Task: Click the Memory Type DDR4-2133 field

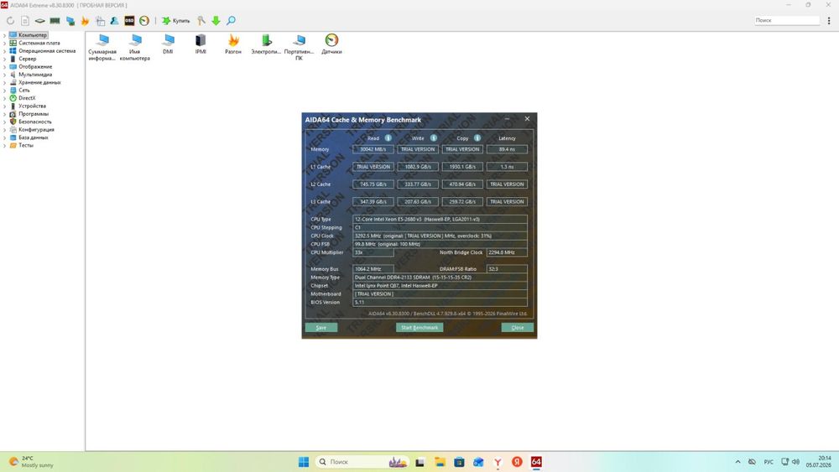Action: [x=440, y=277]
